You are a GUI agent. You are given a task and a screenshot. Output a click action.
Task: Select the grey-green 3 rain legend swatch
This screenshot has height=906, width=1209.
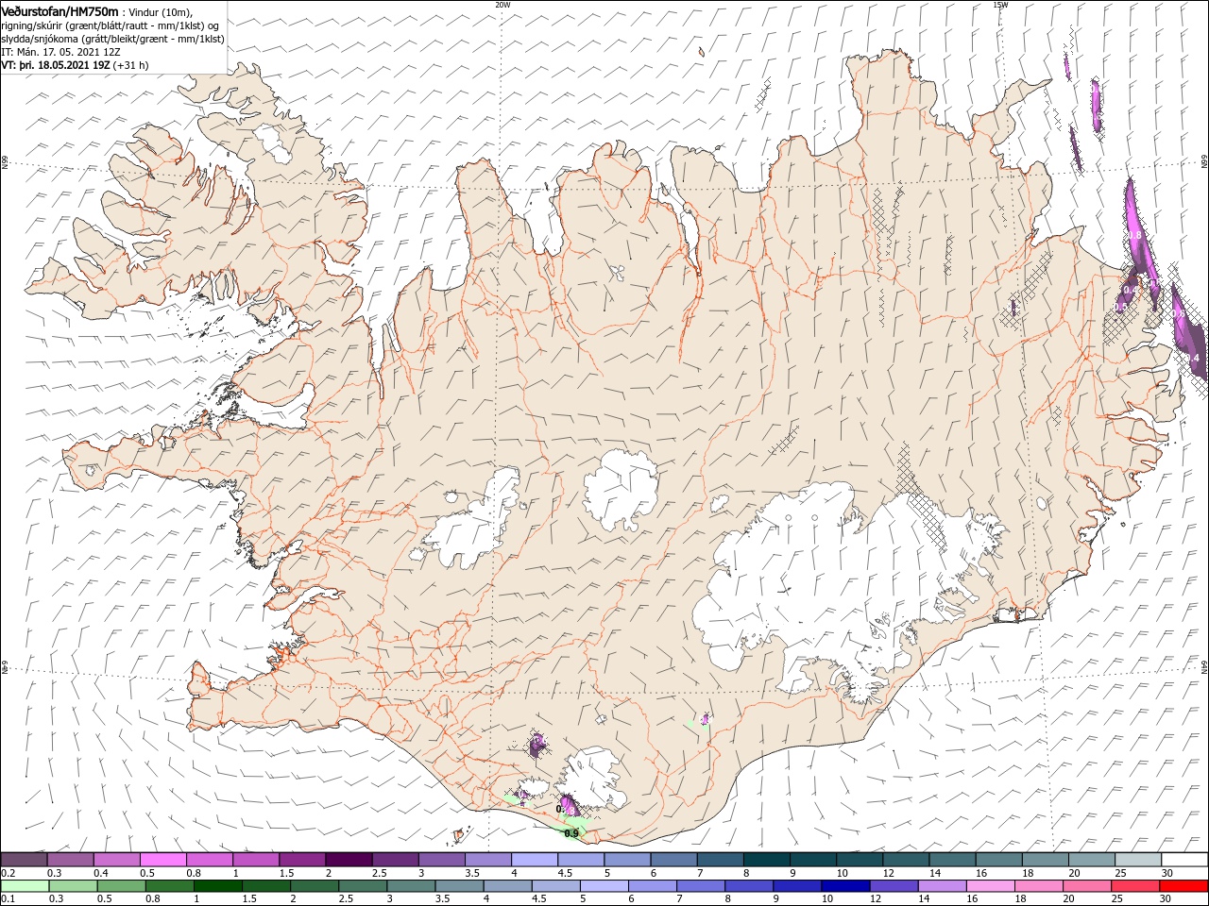[410, 886]
